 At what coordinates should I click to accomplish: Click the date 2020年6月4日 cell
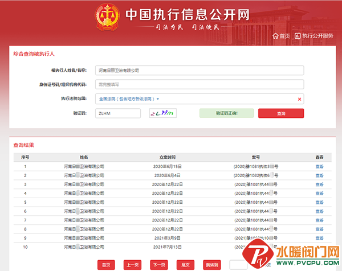point(167,175)
